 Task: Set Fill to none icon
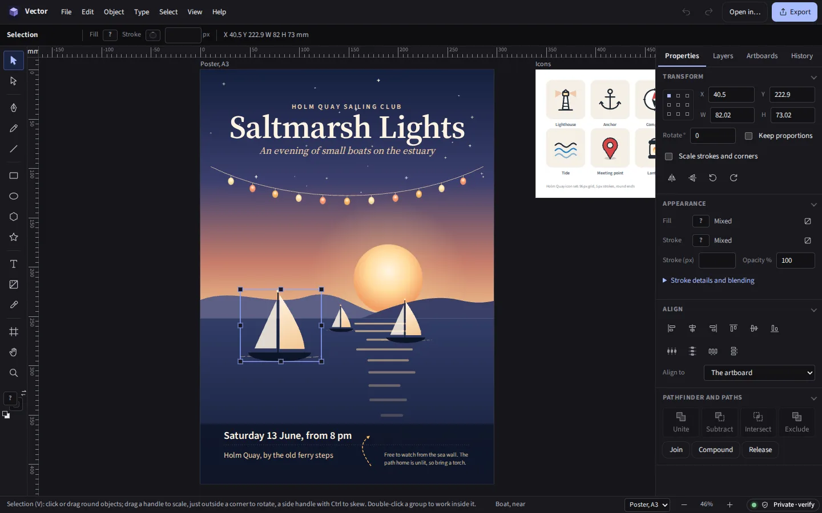pyautogui.click(x=808, y=221)
